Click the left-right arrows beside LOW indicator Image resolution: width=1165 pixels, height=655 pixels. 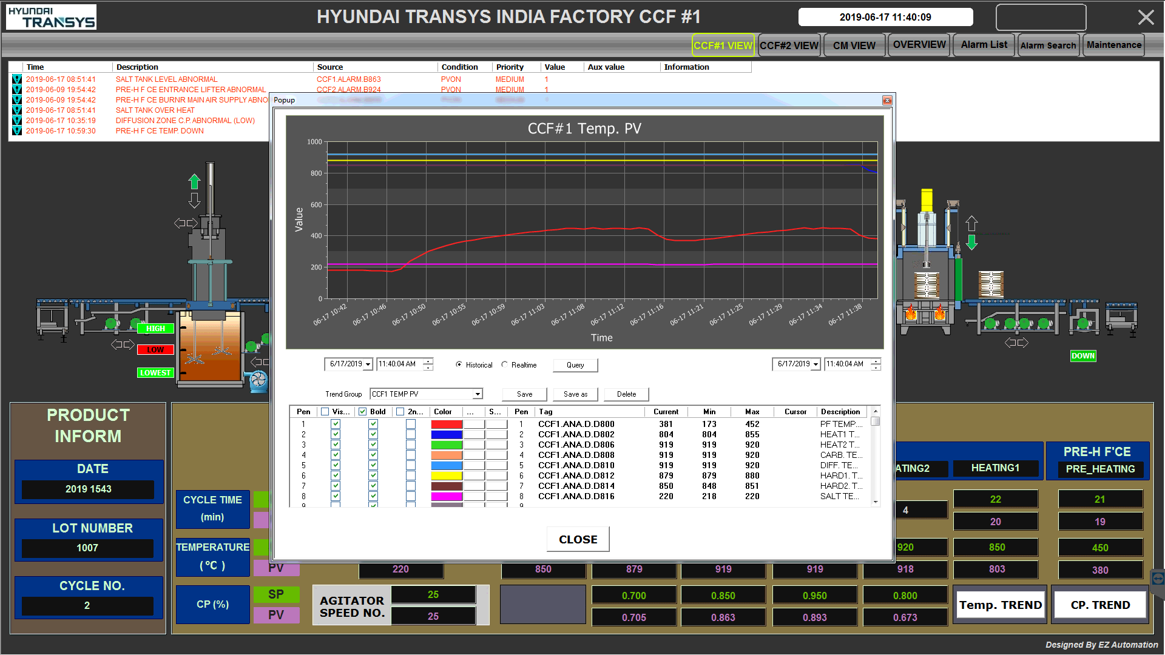click(123, 344)
